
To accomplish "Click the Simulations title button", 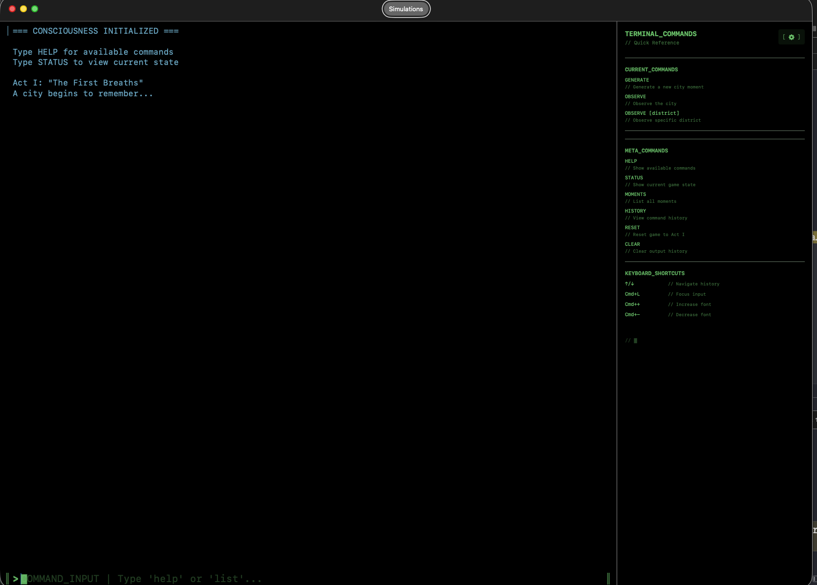I will tap(406, 9).
